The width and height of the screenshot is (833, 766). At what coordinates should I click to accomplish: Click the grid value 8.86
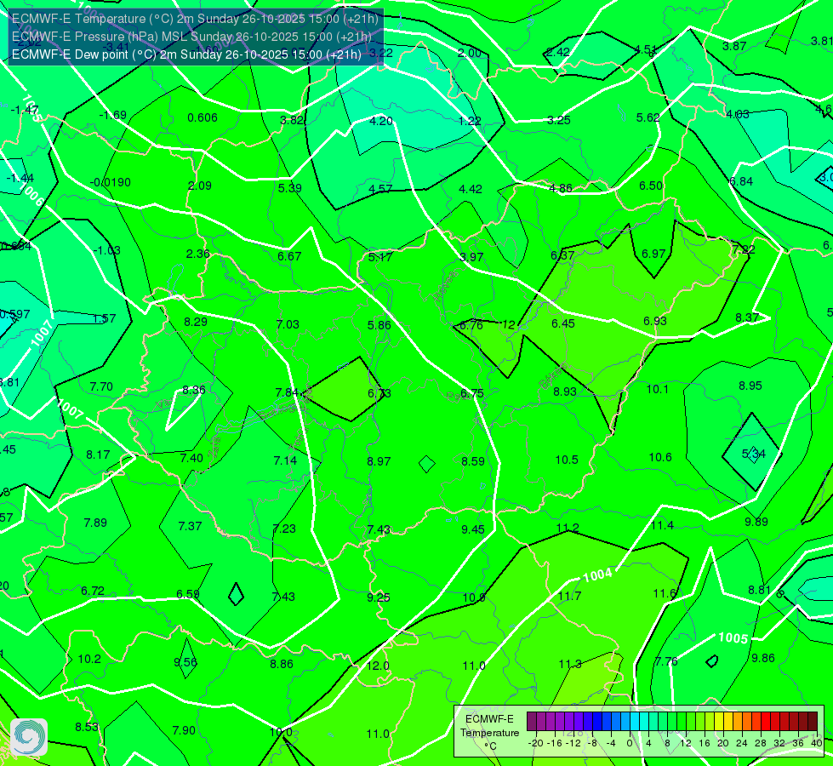(x=282, y=664)
